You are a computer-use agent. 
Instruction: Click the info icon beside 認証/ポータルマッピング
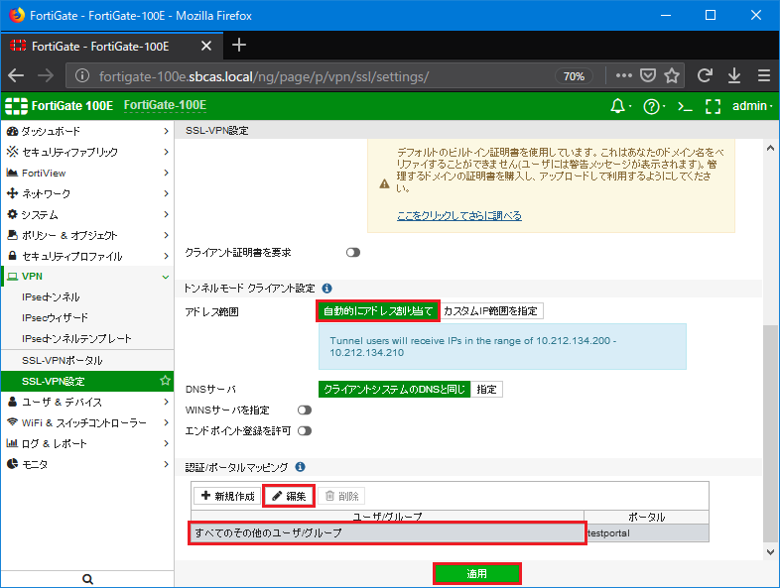point(300,467)
